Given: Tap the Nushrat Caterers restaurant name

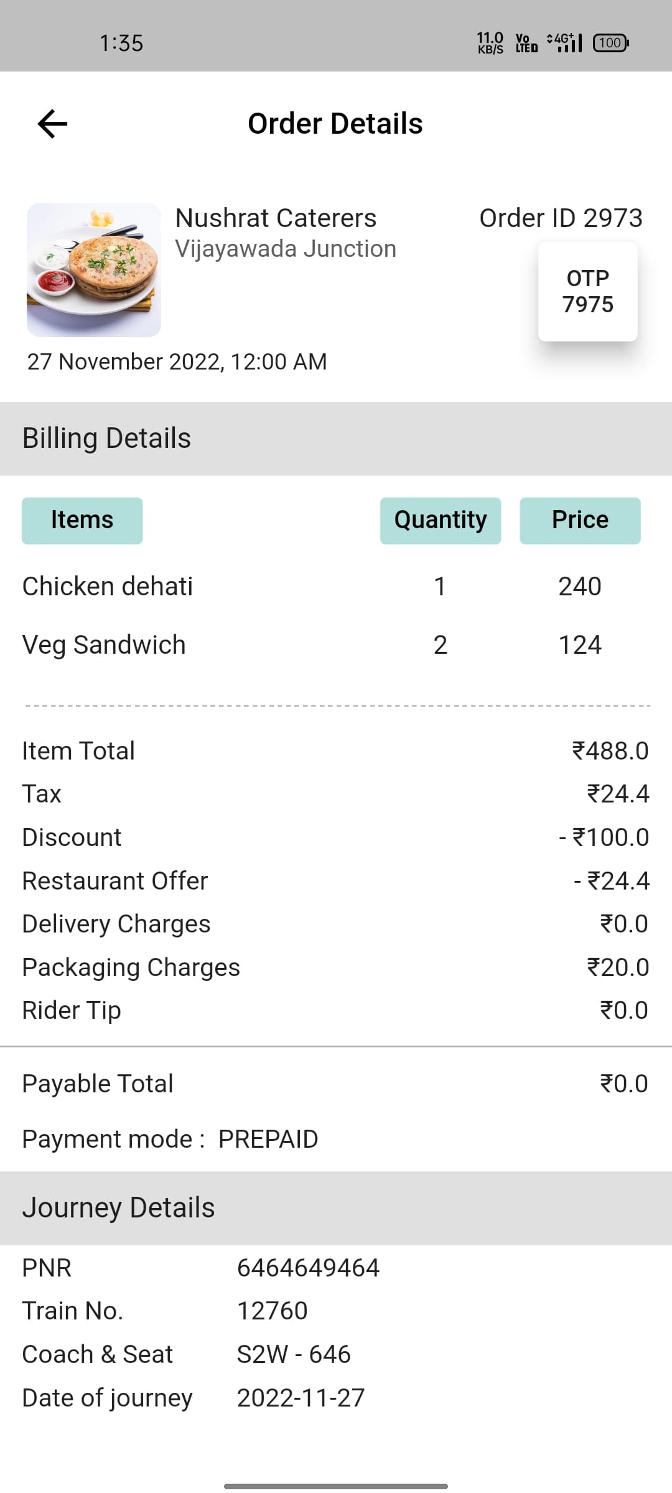Looking at the screenshot, I should pyautogui.click(x=276, y=218).
